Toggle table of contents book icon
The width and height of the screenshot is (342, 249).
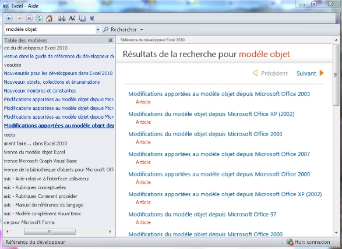point(82,18)
